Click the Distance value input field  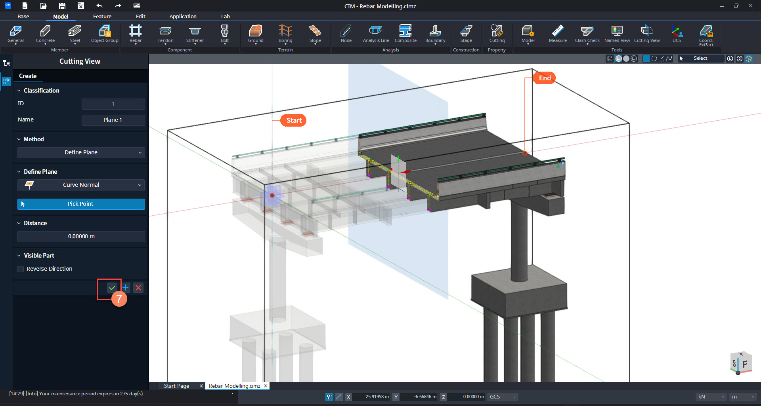pos(81,237)
